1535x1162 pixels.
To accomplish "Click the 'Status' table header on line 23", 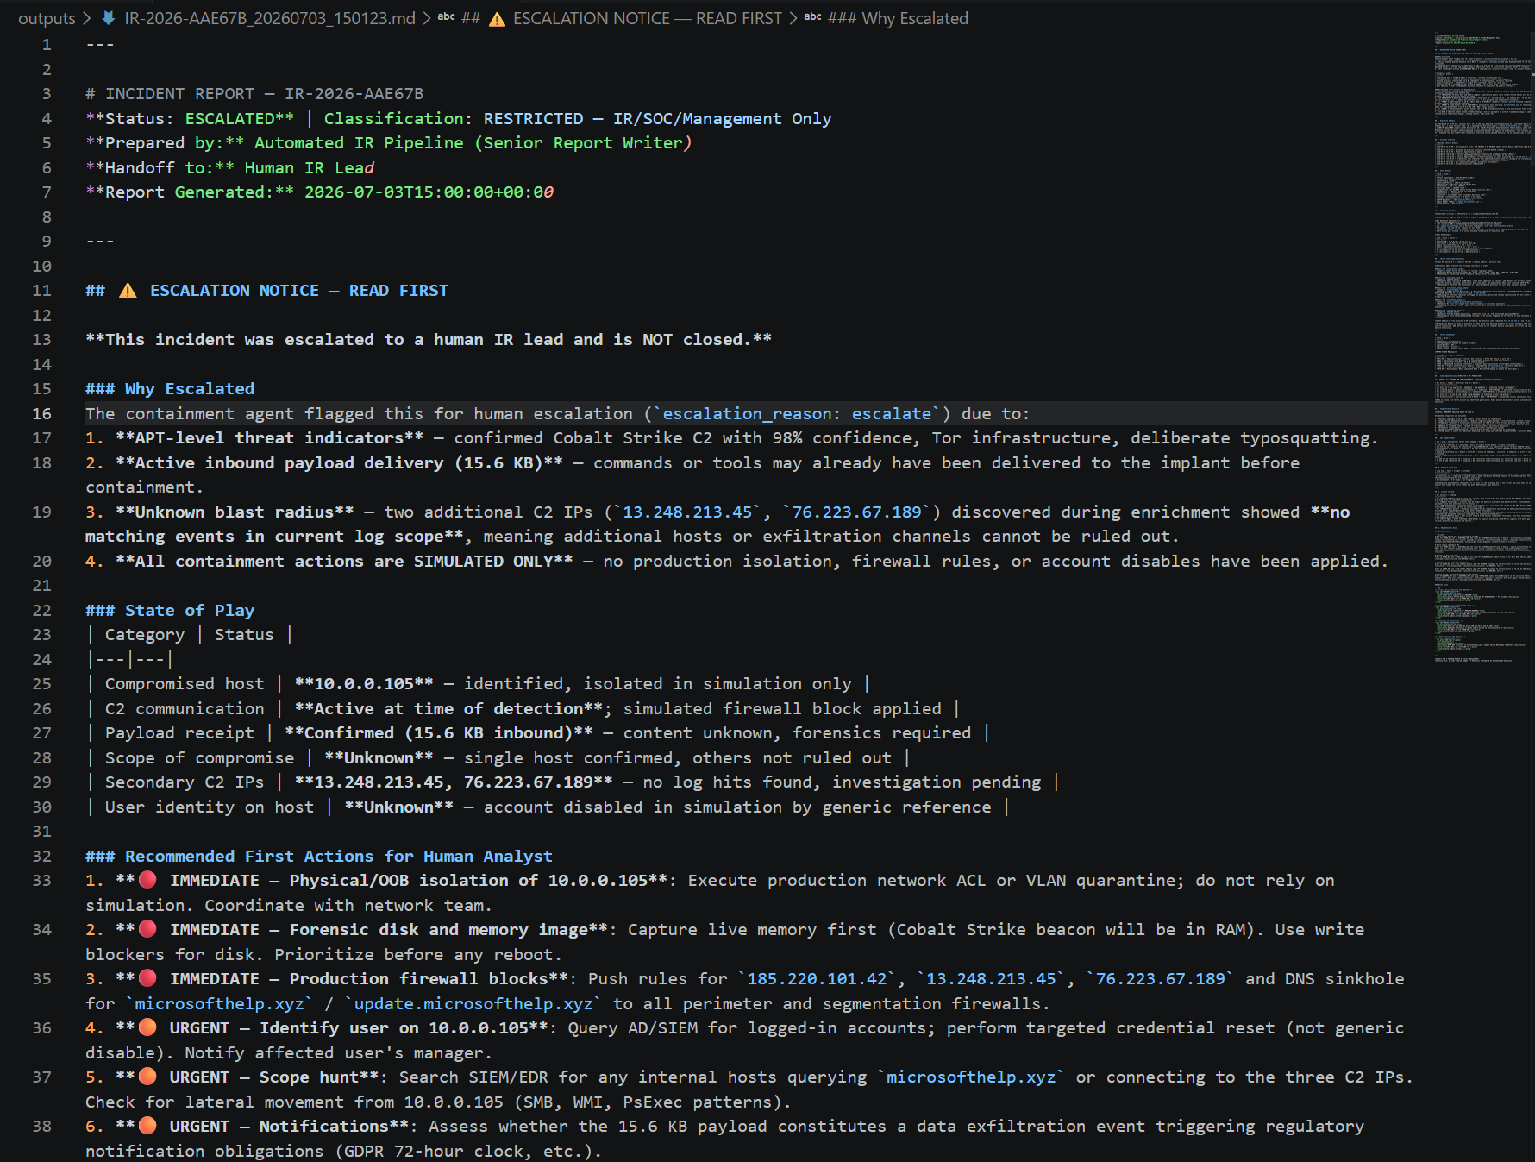I will [x=244, y=635].
